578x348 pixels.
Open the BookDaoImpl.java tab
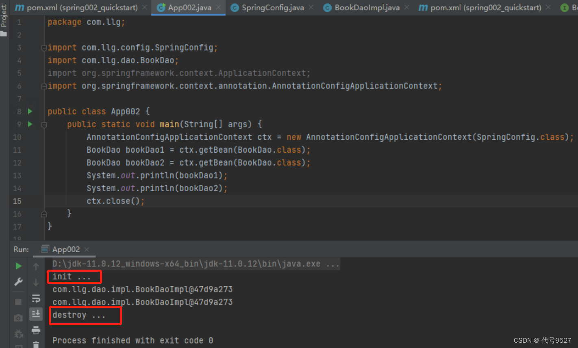pos(367,7)
